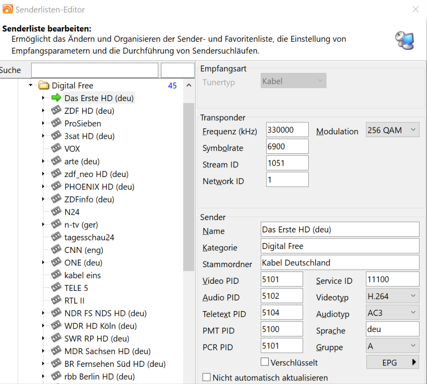Click the Video PID field

(281, 279)
